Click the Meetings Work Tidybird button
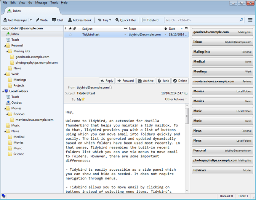256x200 pixels. (x=222, y=72)
